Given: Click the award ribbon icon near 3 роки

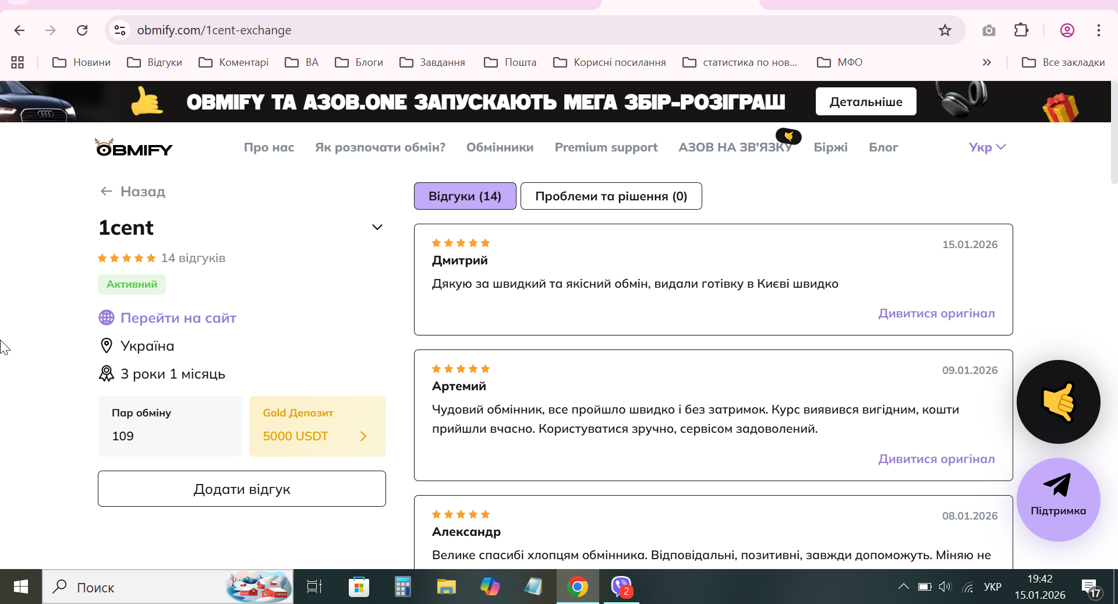Looking at the screenshot, I should point(107,374).
